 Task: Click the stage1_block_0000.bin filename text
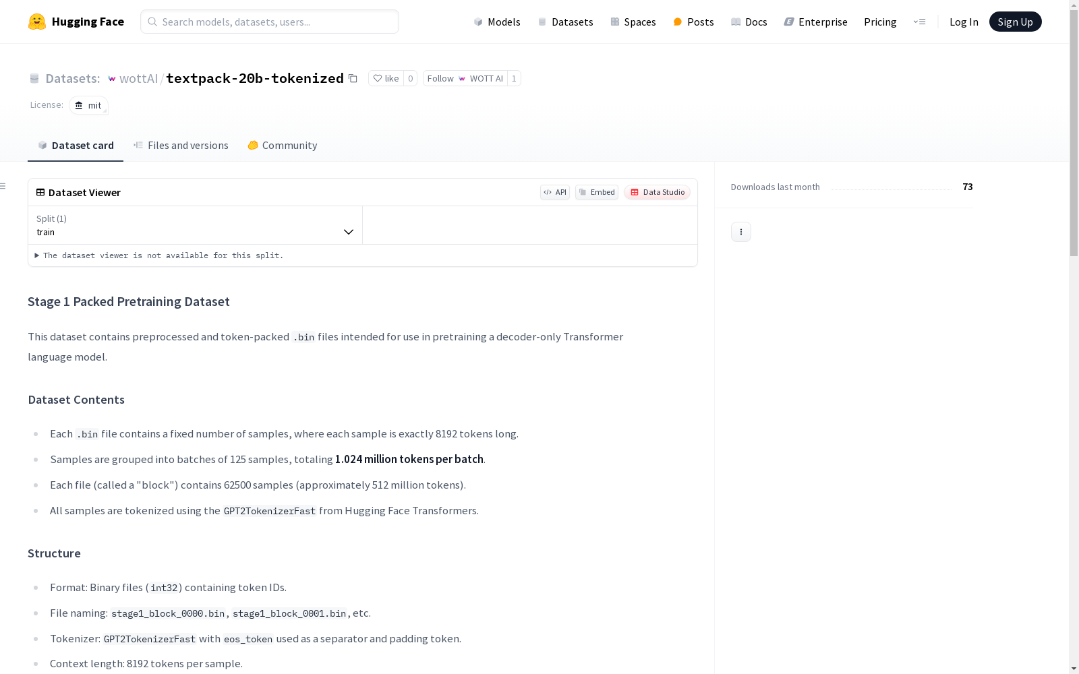coord(168,613)
